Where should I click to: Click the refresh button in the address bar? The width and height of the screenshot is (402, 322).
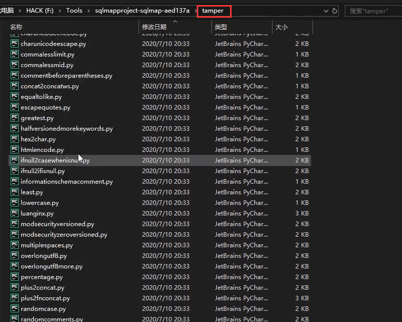tap(334, 11)
